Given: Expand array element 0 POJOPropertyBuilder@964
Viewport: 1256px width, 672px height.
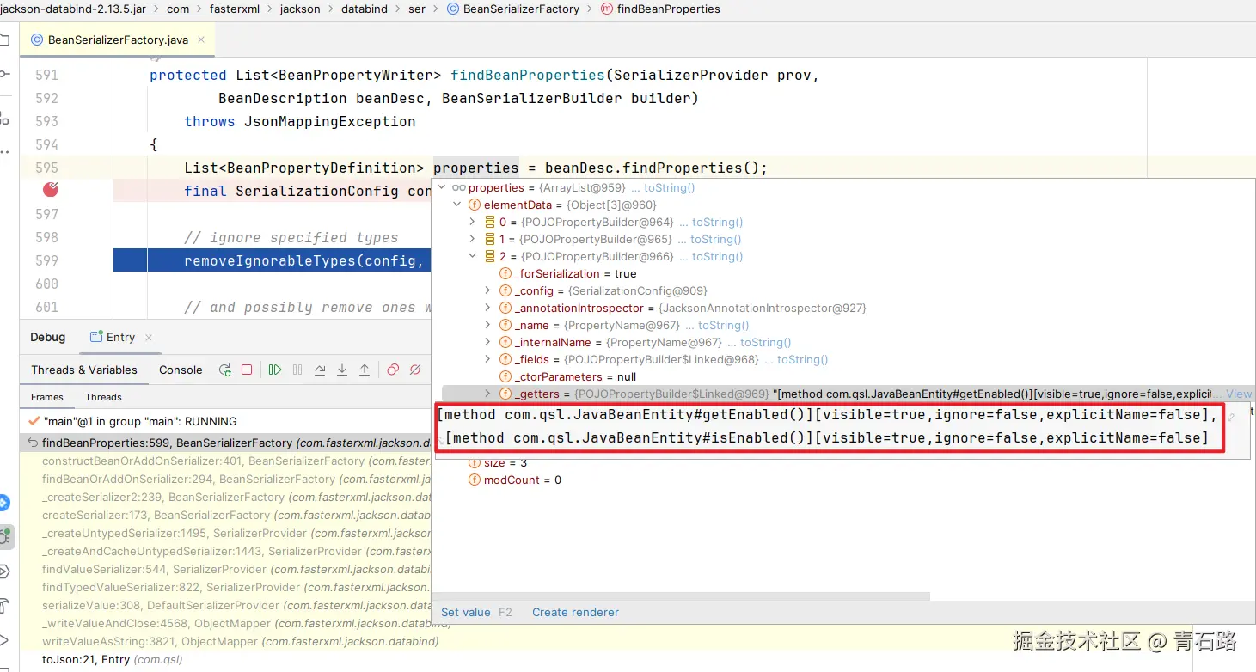Looking at the screenshot, I should pos(472,222).
